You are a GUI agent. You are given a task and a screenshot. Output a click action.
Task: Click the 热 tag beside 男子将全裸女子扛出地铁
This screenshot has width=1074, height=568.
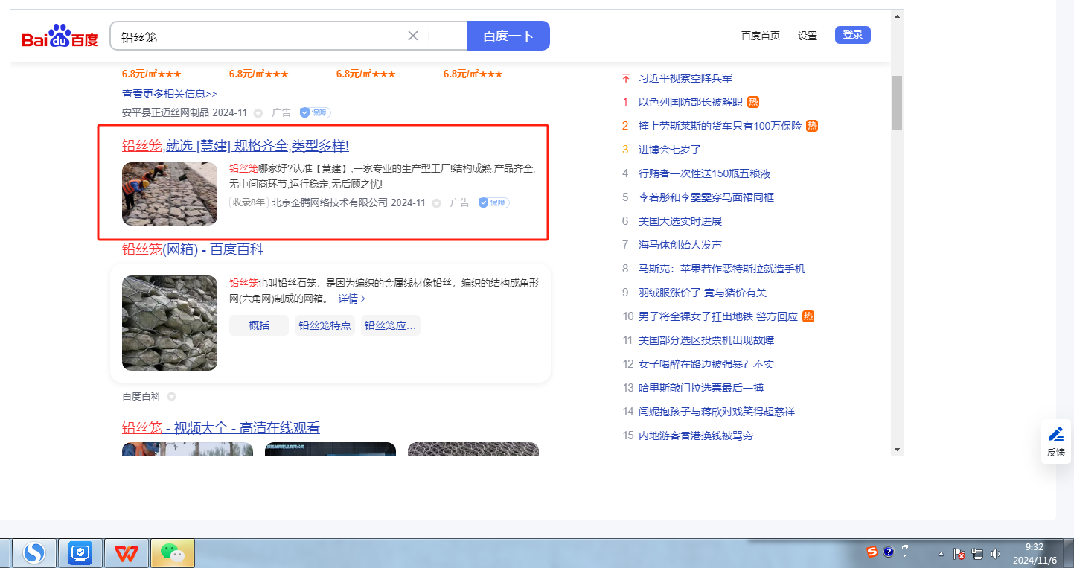808,316
